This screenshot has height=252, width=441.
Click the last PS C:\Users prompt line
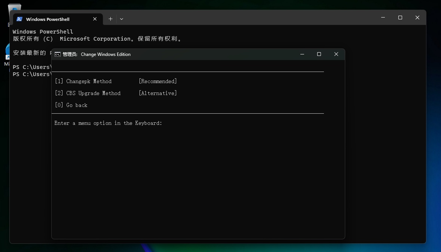31,74
